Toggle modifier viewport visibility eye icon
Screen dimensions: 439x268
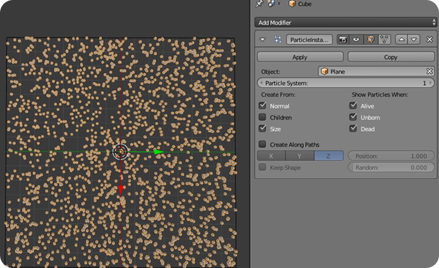click(x=356, y=40)
